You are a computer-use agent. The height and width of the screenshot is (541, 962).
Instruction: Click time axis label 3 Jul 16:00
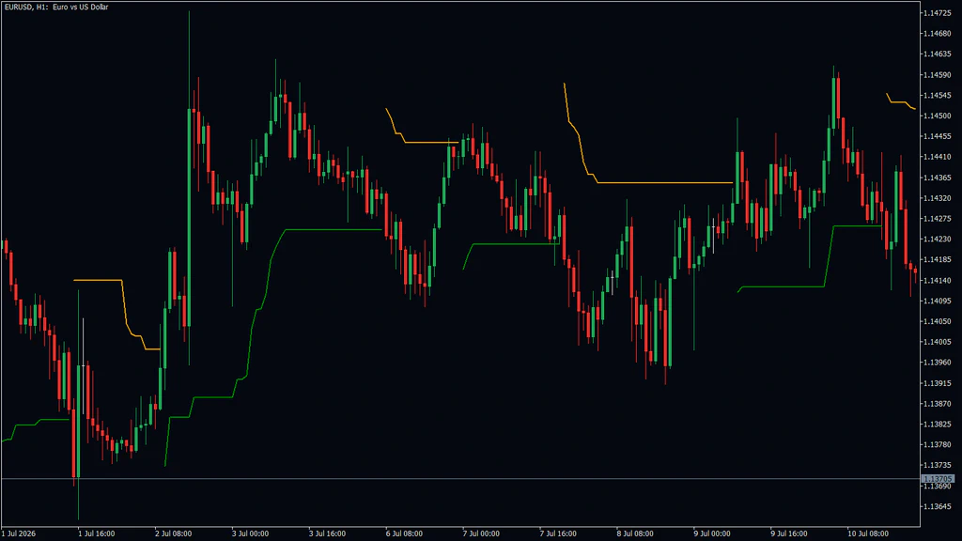point(327,533)
